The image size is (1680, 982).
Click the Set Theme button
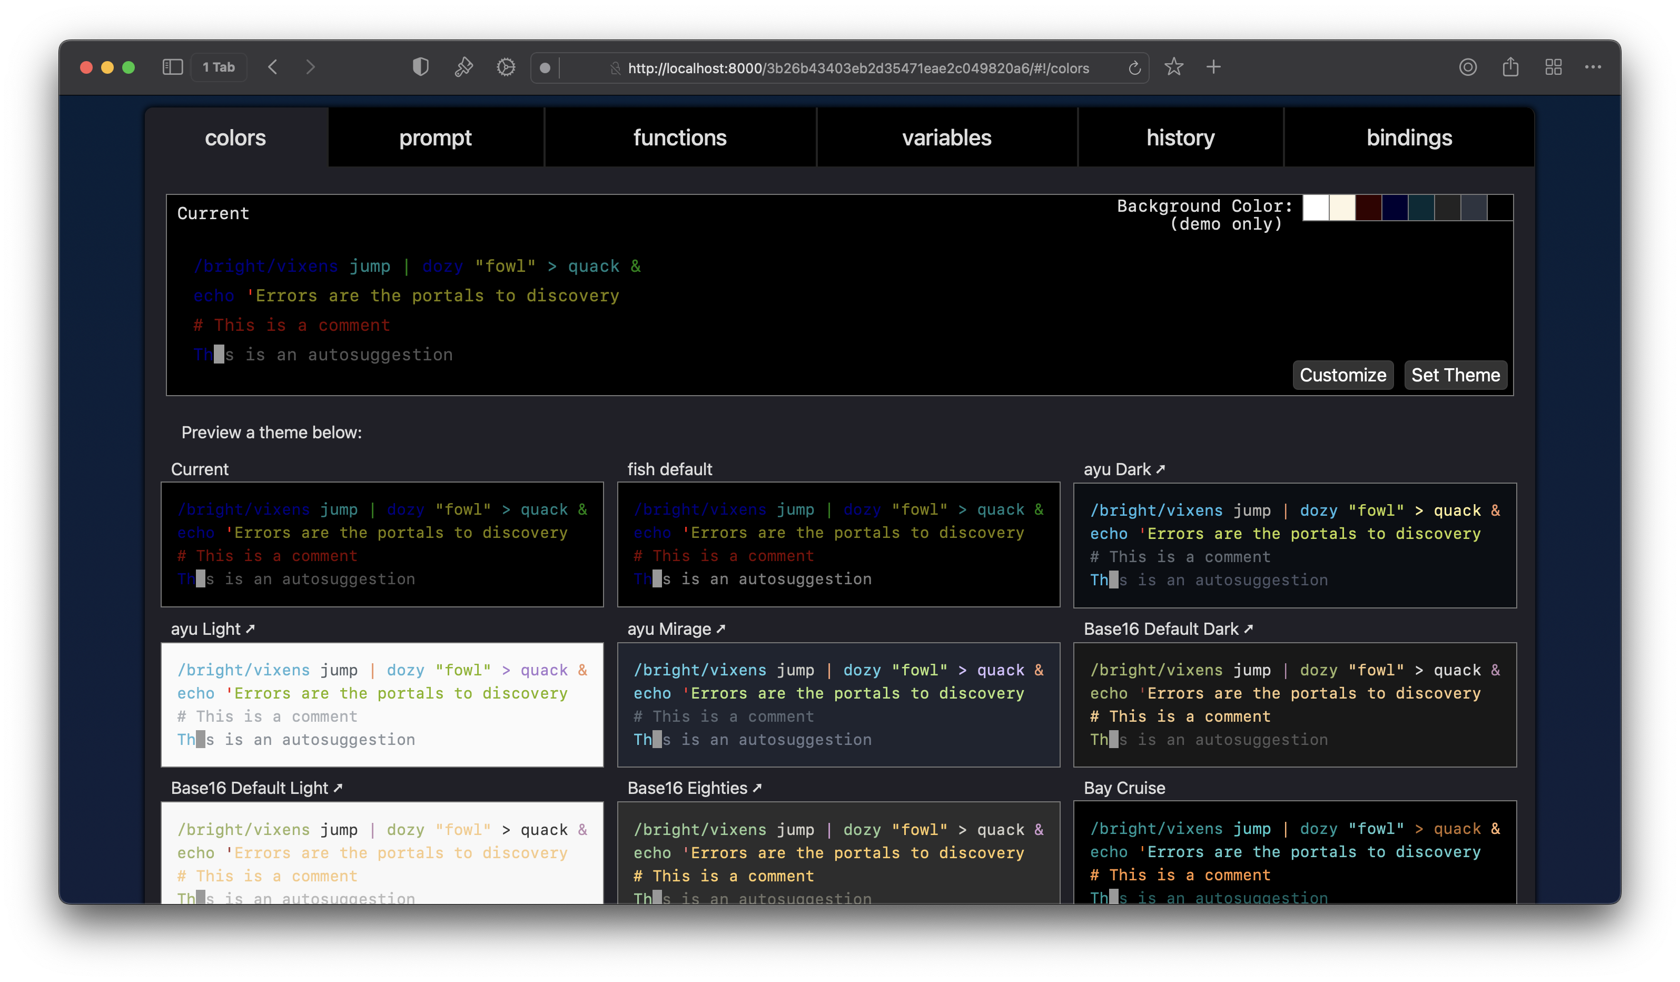pyautogui.click(x=1455, y=375)
